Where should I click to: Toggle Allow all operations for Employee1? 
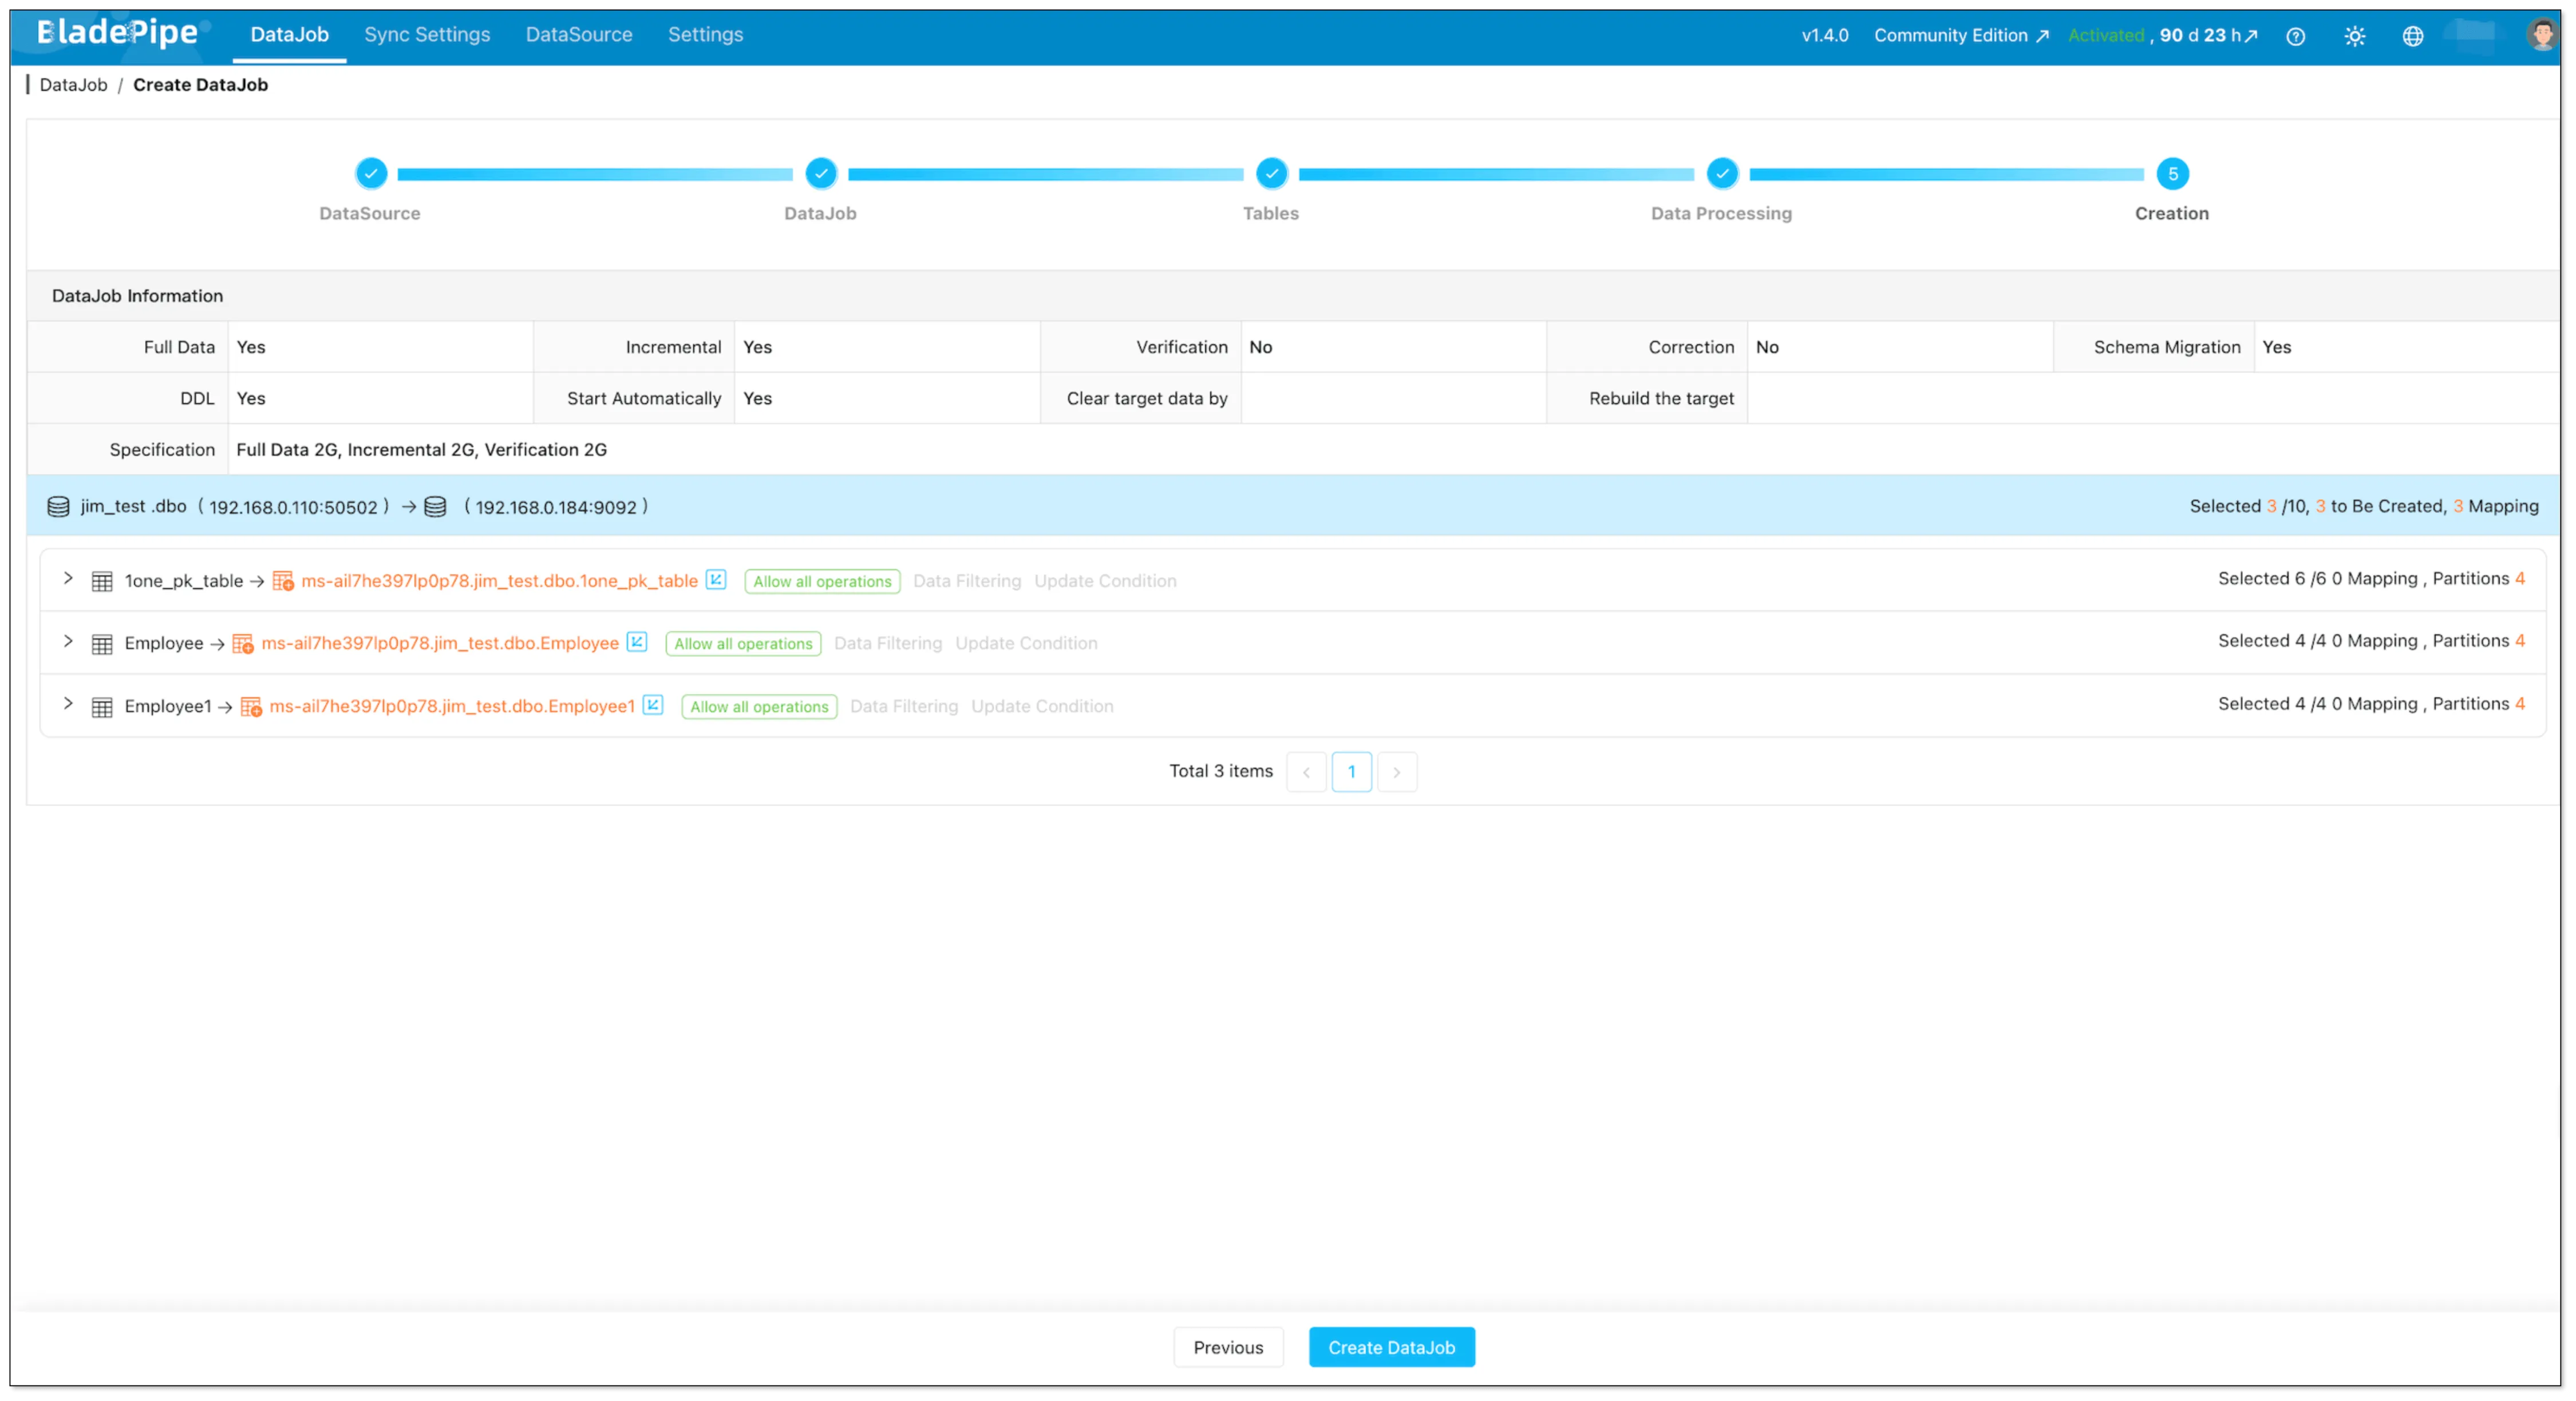[759, 706]
